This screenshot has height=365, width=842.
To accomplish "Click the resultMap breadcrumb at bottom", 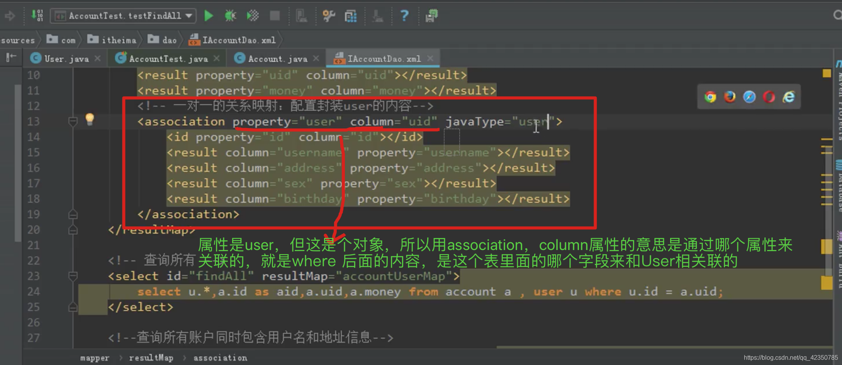I will click(151, 358).
